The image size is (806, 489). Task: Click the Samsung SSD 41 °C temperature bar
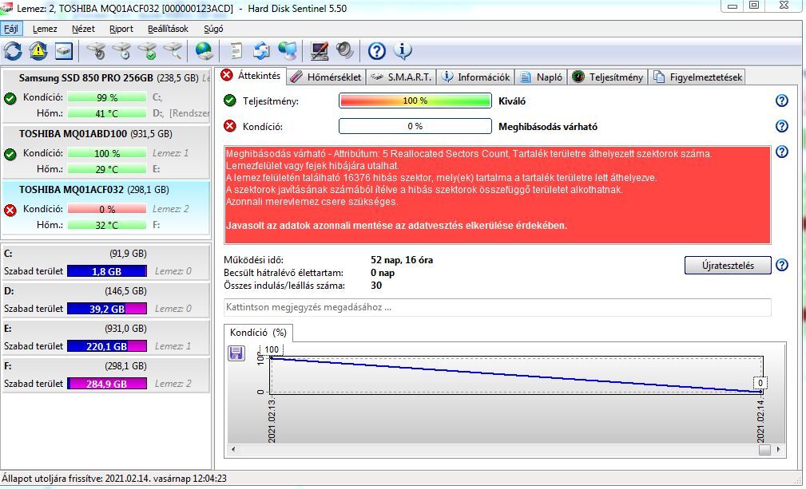[x=107, y=113]
